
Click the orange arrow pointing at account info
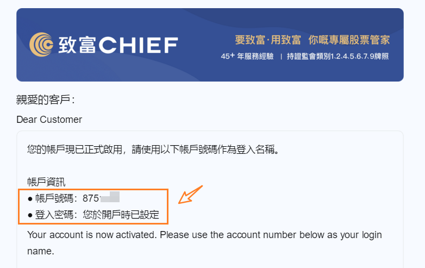coord(190,195)
